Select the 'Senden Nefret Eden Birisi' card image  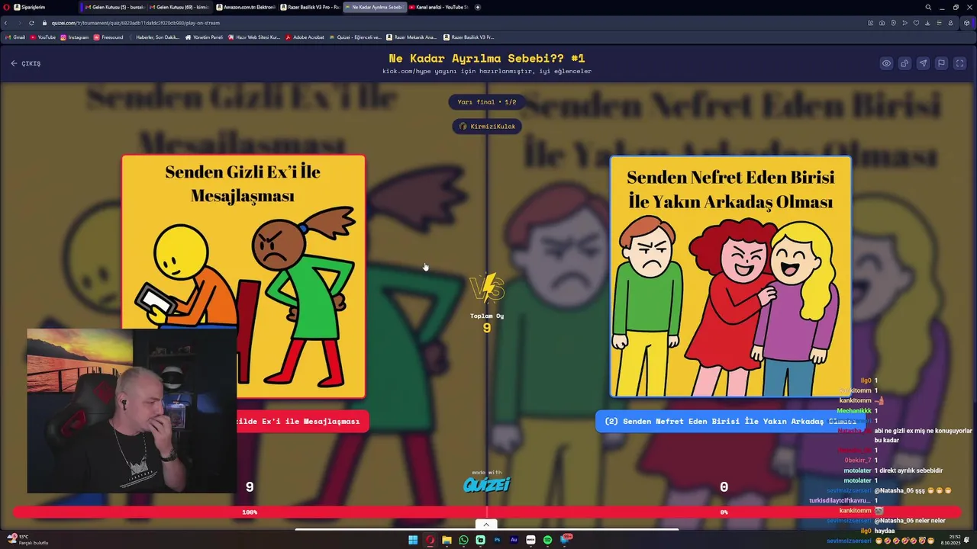click(730, 276)
